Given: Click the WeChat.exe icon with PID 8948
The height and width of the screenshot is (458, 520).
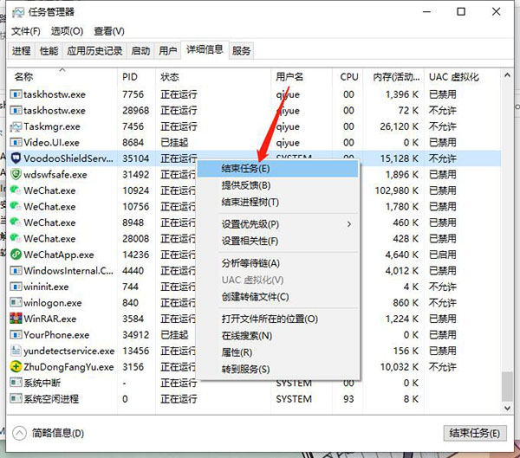Looking at the screenshot, I should pyautogui.click(x=16, y=222).
